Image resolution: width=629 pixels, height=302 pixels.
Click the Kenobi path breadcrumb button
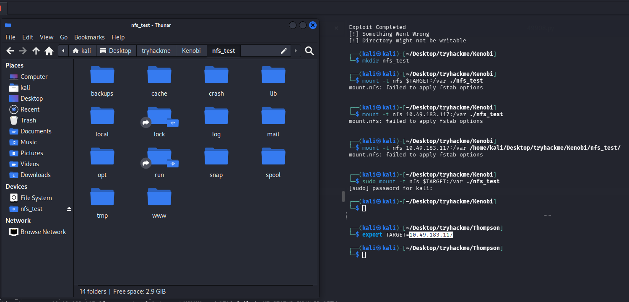tap(191, 51)
